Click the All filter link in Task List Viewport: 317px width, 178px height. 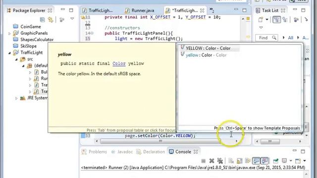pos(291,38)
